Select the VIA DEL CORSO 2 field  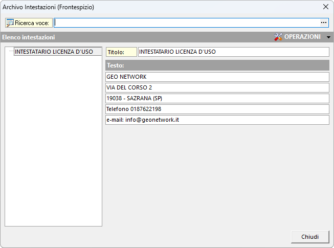tap(217, 87)
